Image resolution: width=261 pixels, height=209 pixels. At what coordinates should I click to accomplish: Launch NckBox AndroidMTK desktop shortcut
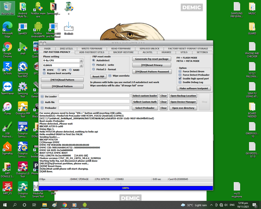(x=38, y=30)
